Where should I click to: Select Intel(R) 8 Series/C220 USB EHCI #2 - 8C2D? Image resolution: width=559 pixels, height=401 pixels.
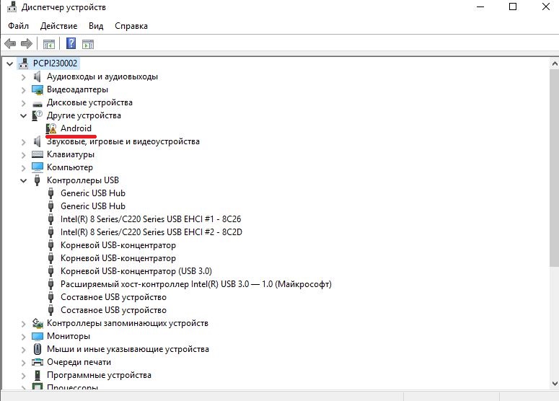tap(151, 232)
